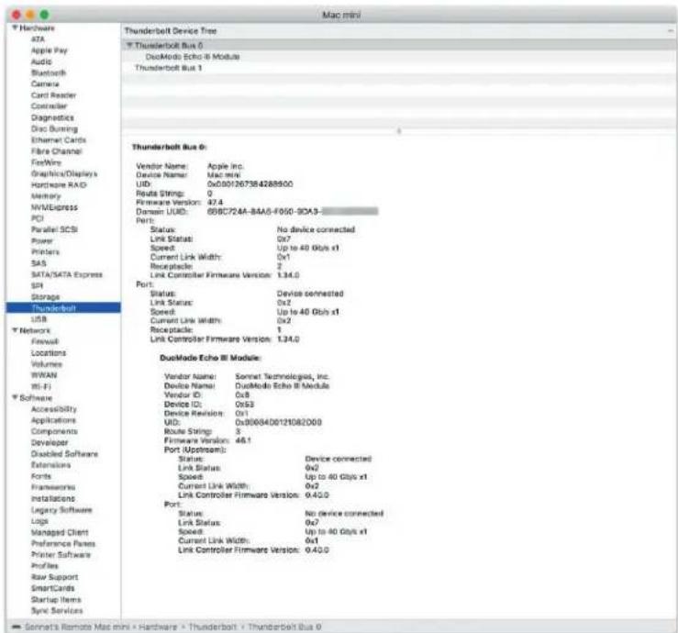Open Printers entry
Screen dimensions: 678x633
pos(45,251)
